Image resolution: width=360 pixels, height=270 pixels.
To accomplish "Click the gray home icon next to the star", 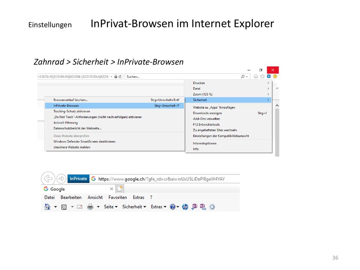I will [x=256, y=76].
